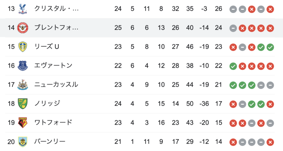Select the highlighted Brentford table row

pyautogui.click(x=141, y=28)
